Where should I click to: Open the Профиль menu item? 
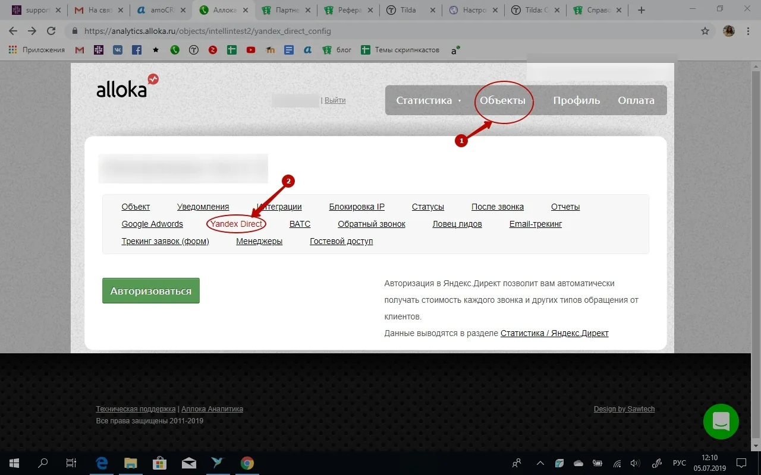(577, 100)
